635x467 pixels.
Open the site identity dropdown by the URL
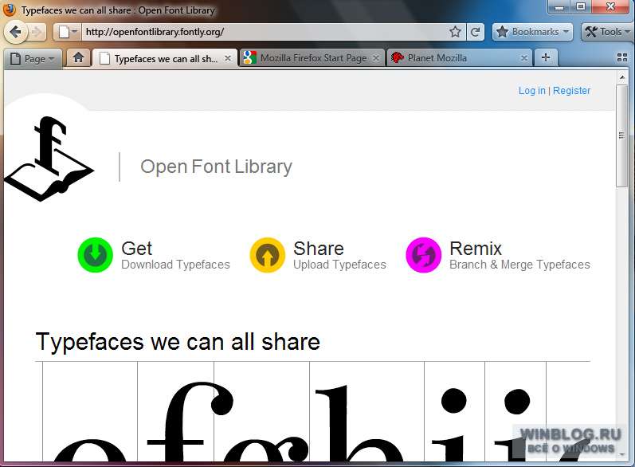[x=67, y=32]
